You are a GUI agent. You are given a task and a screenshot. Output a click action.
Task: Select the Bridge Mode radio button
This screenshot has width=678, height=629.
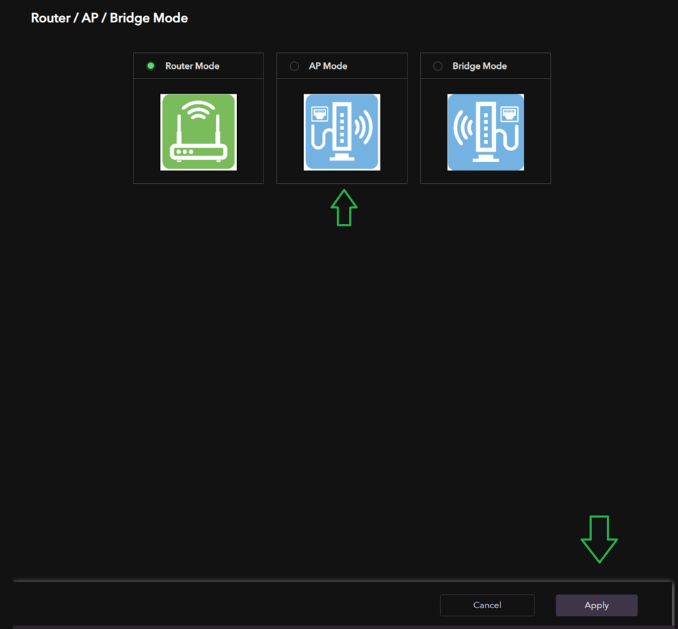click(x=437, y=66)
